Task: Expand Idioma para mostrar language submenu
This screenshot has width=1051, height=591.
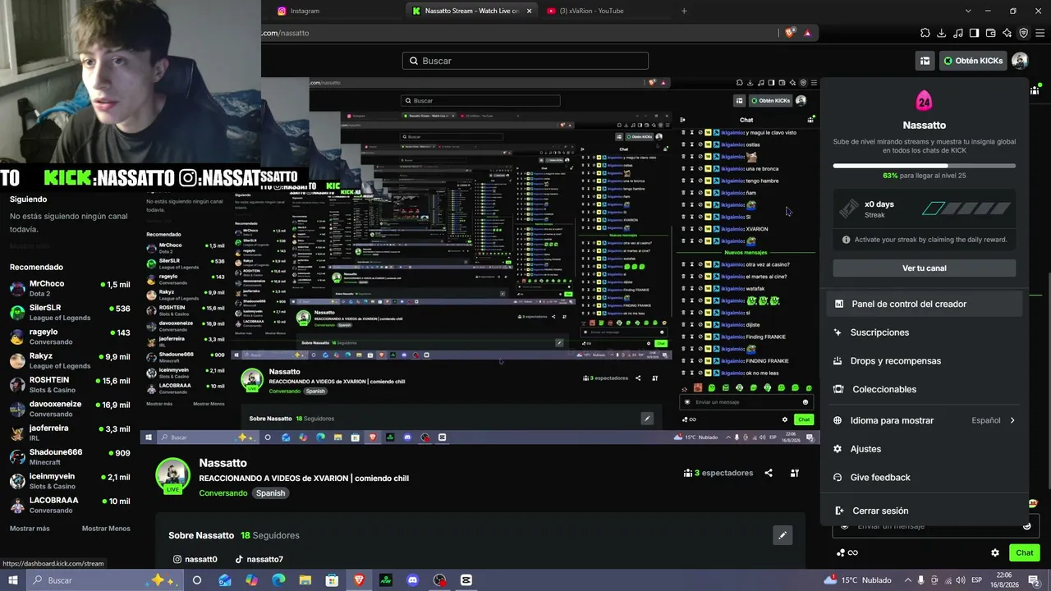Action: tap(925, 420)
